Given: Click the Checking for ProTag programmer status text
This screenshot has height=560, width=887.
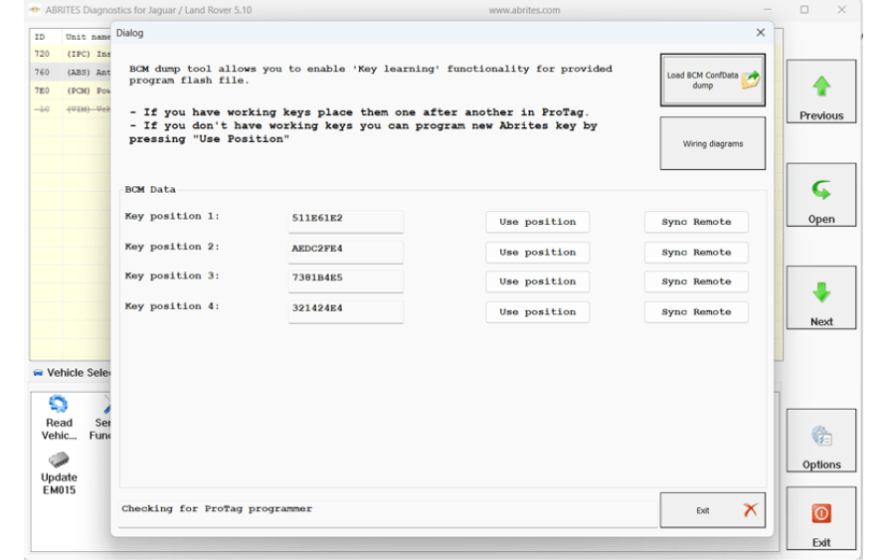Looking at the screenshot, I should [x=217, y=508].
